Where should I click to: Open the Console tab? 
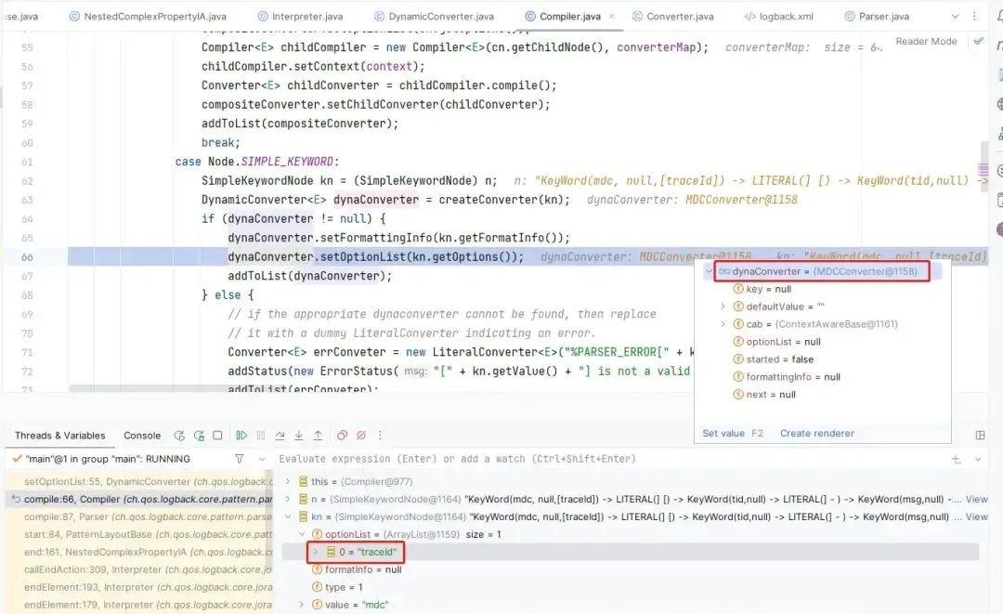[142, 436]
